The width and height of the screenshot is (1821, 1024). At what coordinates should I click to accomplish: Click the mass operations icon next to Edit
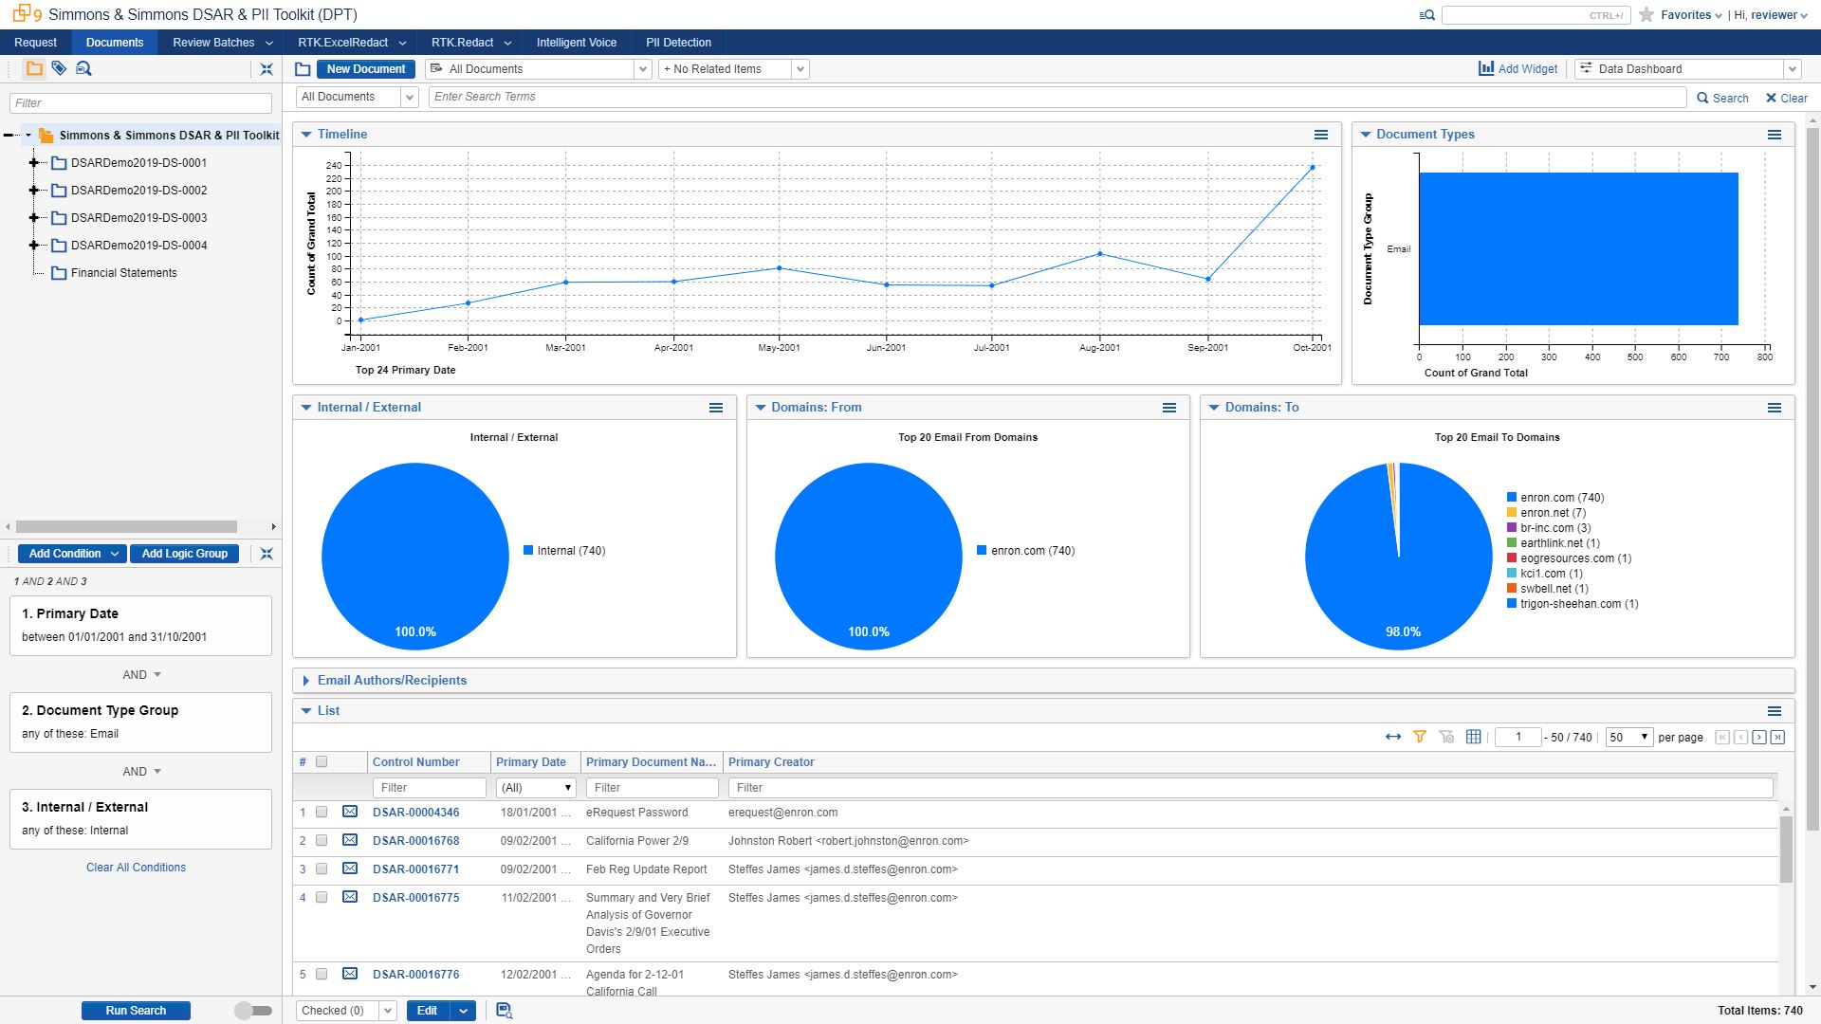(505, 1011)
